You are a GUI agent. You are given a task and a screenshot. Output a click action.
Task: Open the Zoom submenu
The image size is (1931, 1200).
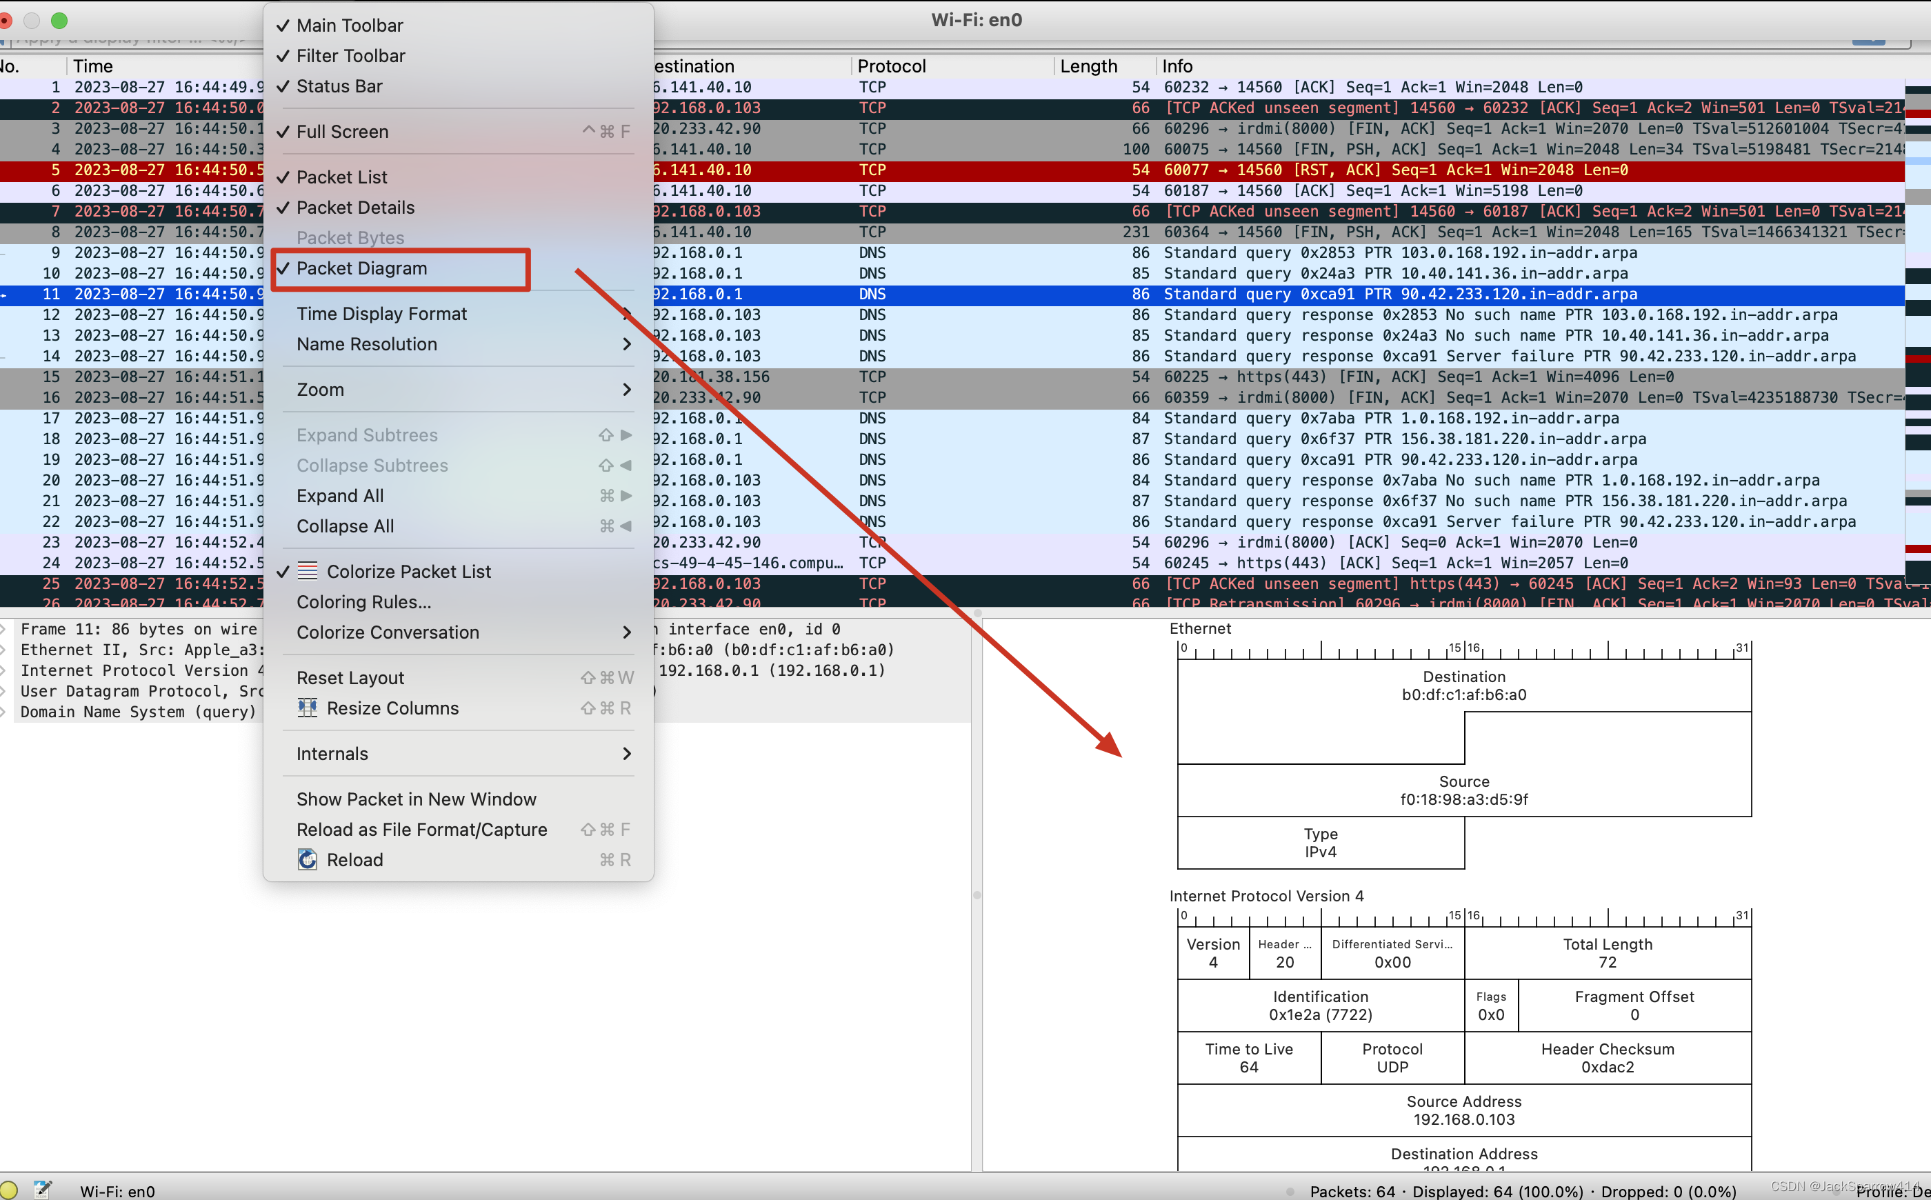pos(320,390)
